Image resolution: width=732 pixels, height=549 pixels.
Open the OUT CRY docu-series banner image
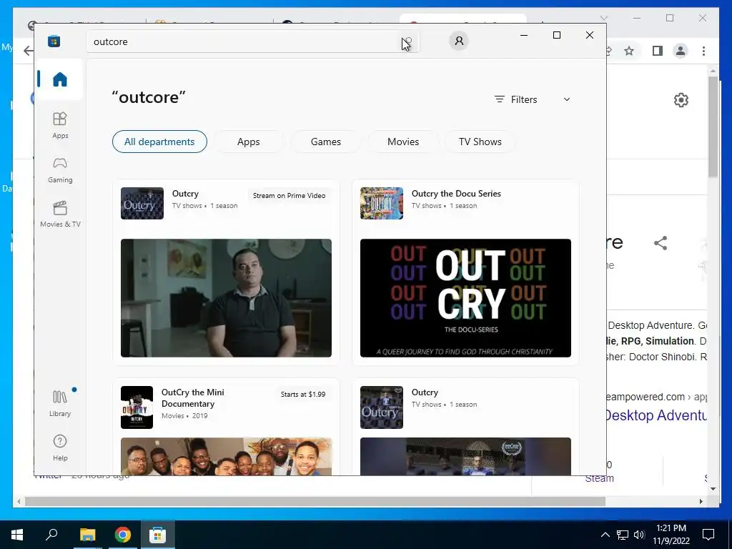[465, 298]
